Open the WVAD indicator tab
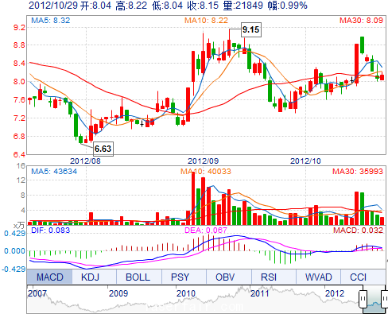This screenshot has width=388, height=314. coord(318,277)
